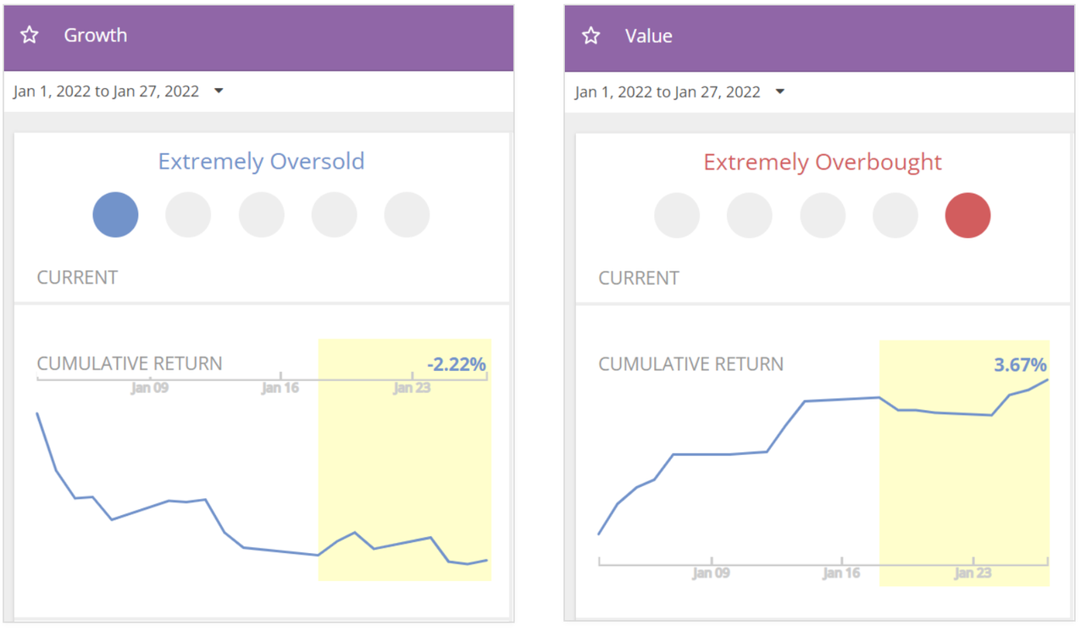Click the Jan 09 marker on Value chart
The image size is (1081, 631).
coord(712,573)
